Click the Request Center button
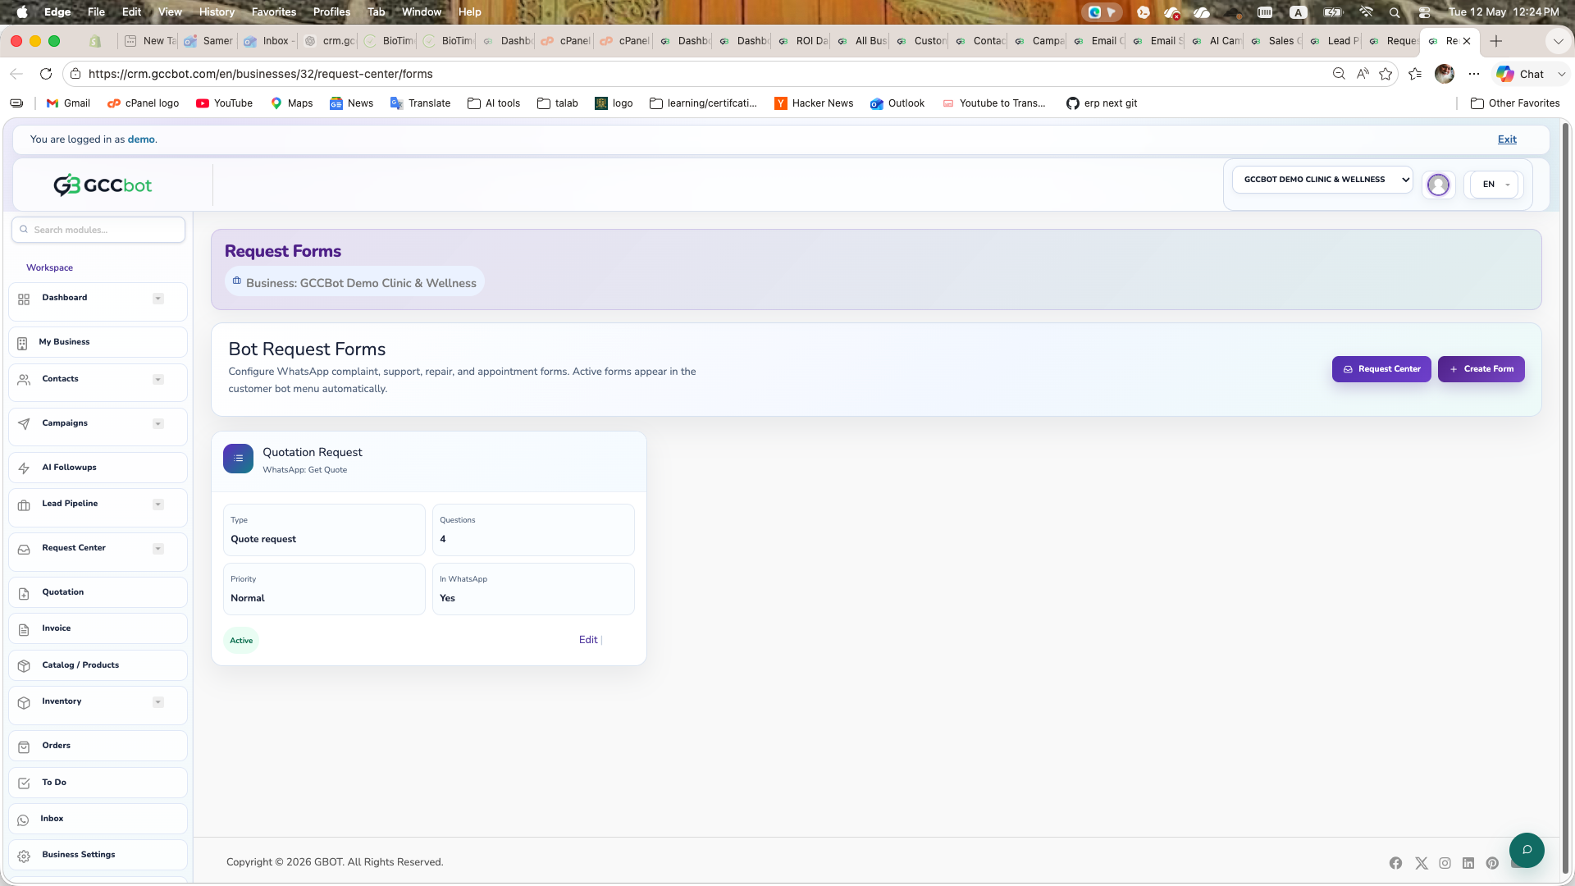This screenshot has width=1575, height=886. [x=1381, y=369]
